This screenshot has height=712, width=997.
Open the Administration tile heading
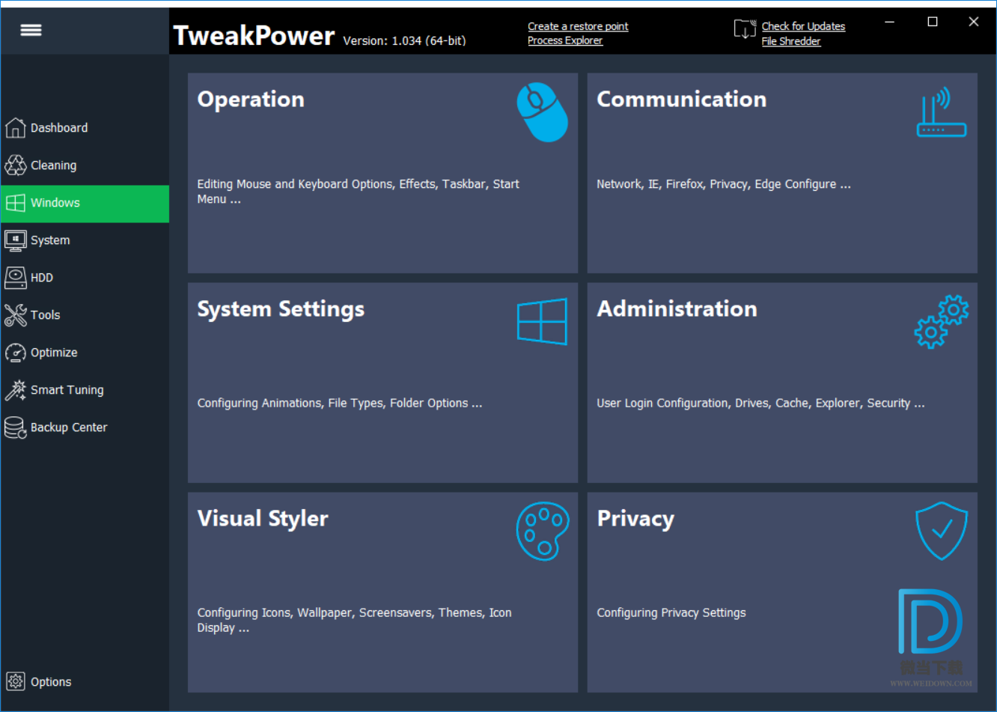pos(677,308)
